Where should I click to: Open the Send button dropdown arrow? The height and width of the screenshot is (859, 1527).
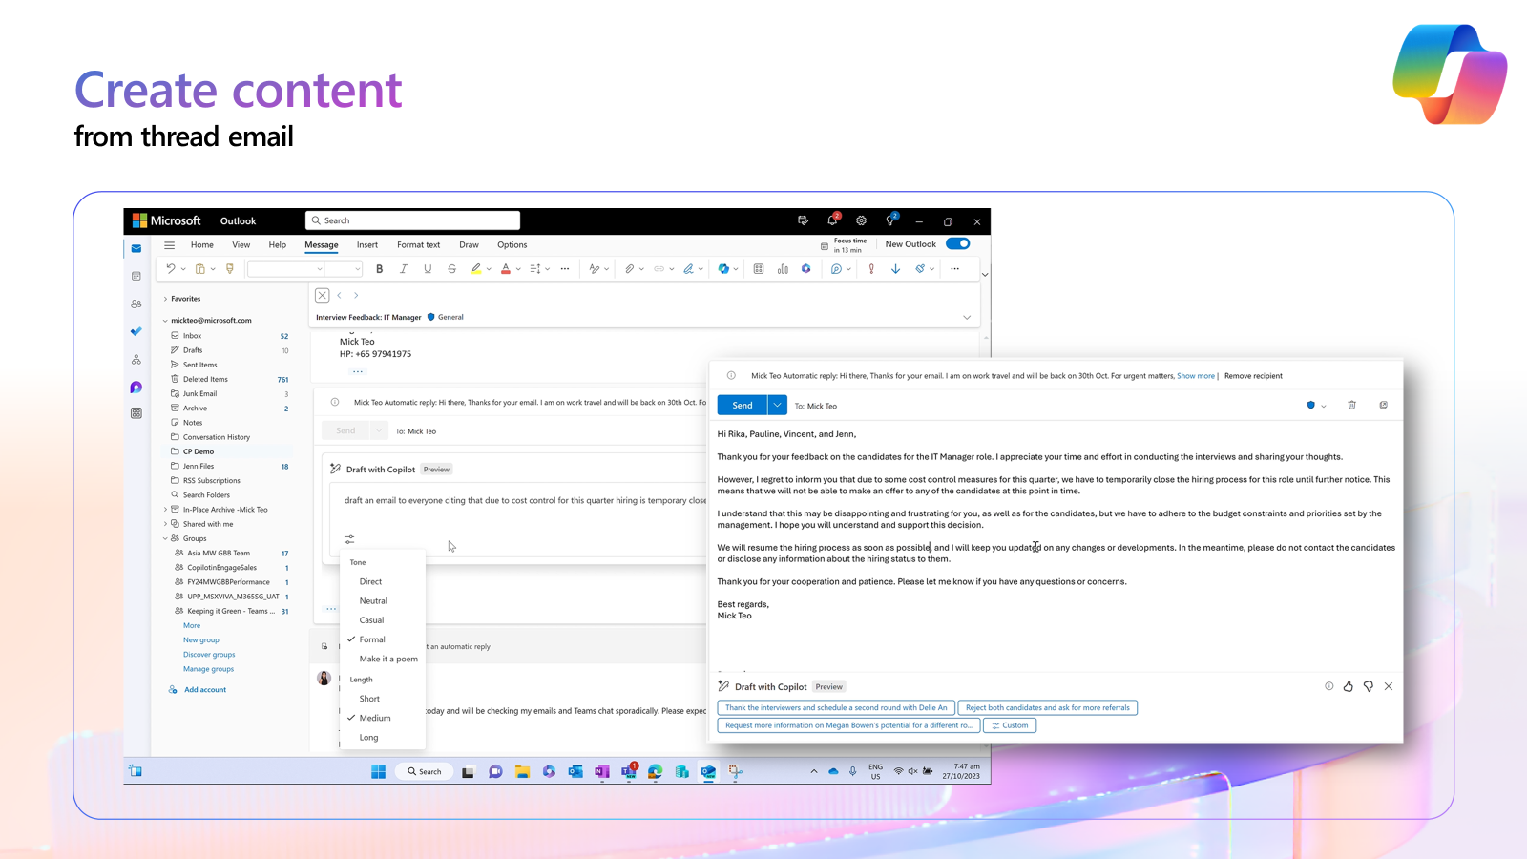tap(778, 406)
